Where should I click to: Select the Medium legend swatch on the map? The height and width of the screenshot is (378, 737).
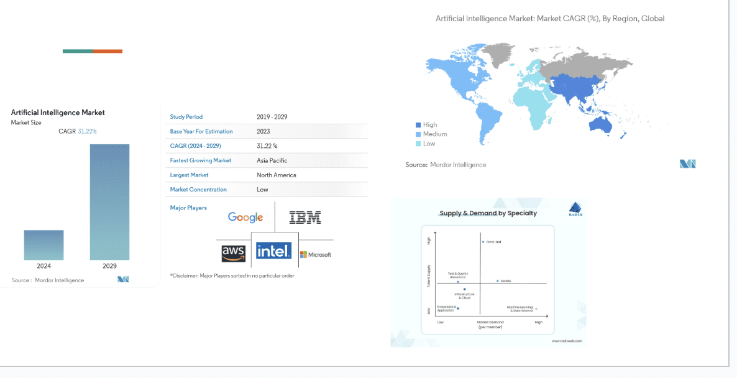point(418,134)
